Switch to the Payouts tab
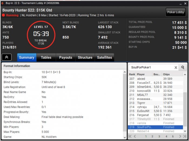Screen dimensions: 189x141 point(66,57)
